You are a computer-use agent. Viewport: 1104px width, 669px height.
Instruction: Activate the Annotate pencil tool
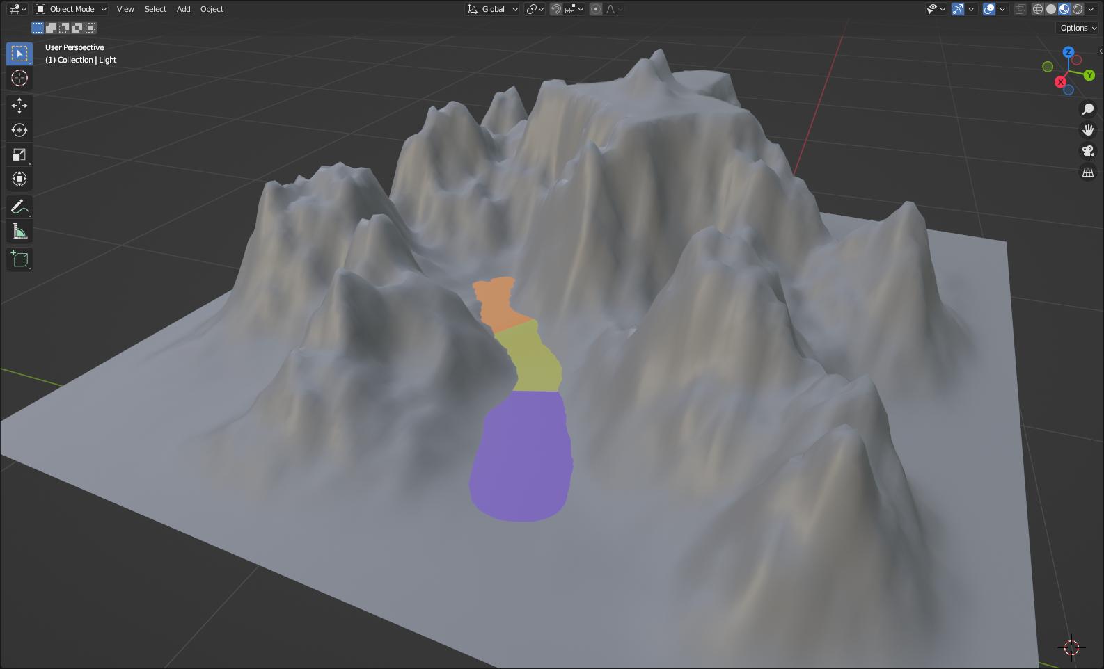click(19, 207)
